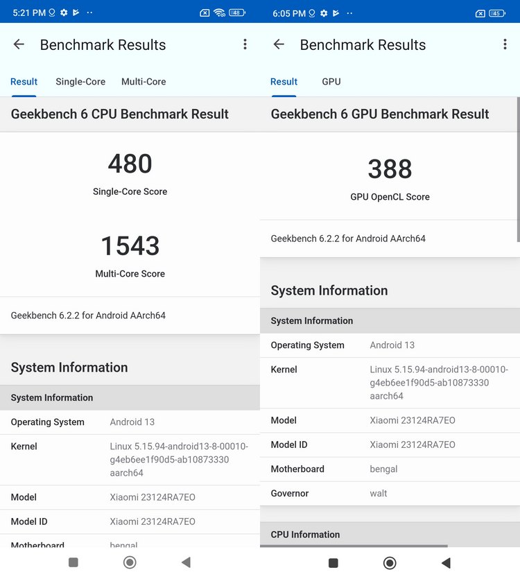Viewport: 520px width, 579px height.
Task: Tap battery 45 indicator in right status bar
Action: coord(497,13)
